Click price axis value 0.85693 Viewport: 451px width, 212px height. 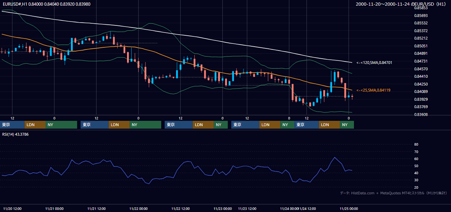point(421,16)
